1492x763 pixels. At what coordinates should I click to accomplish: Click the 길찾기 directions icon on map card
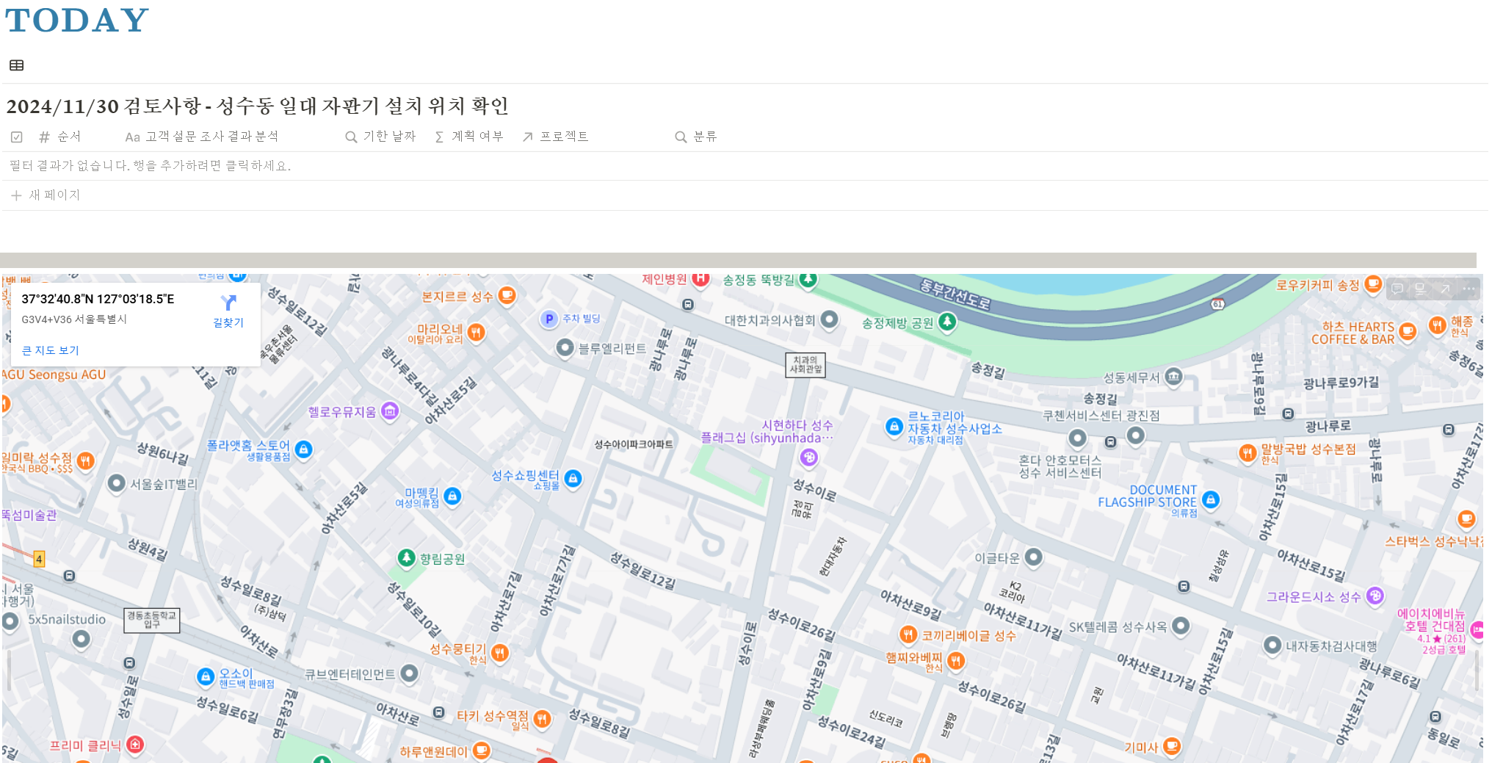[228, 303]
